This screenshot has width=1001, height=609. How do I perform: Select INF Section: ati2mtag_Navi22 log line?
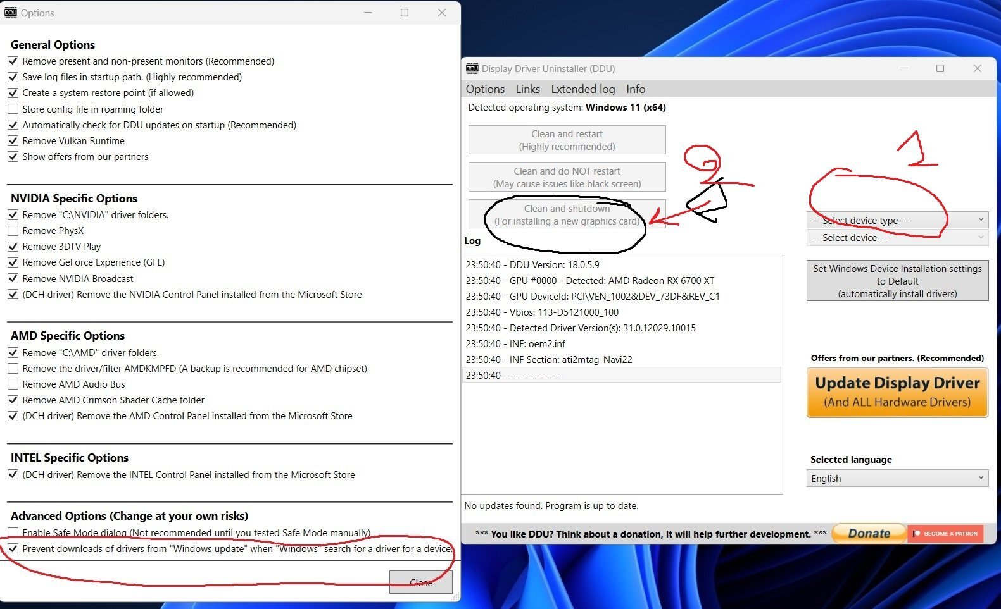(x=622, y=360)
